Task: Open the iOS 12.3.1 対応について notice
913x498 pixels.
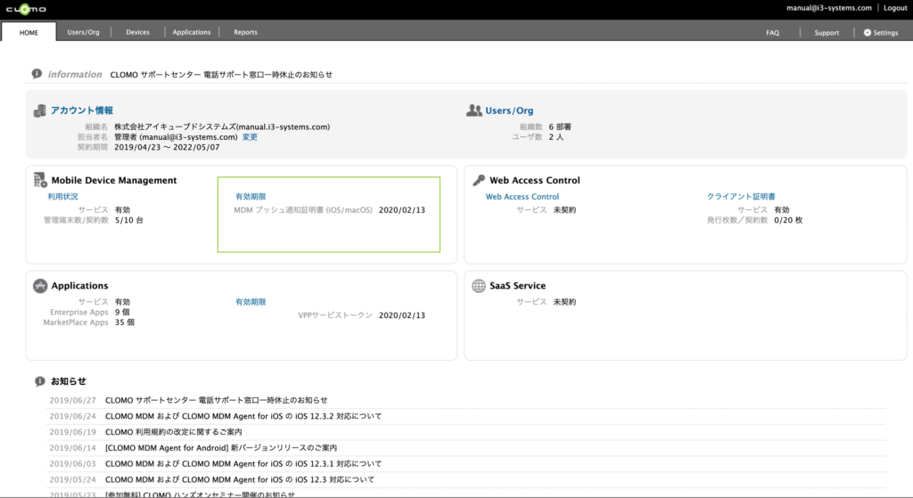Action: (243, 463)
